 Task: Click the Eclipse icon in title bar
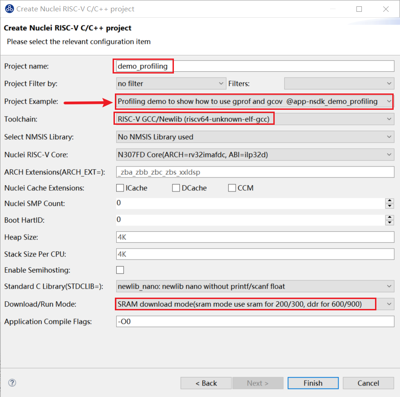pos(9,9)
